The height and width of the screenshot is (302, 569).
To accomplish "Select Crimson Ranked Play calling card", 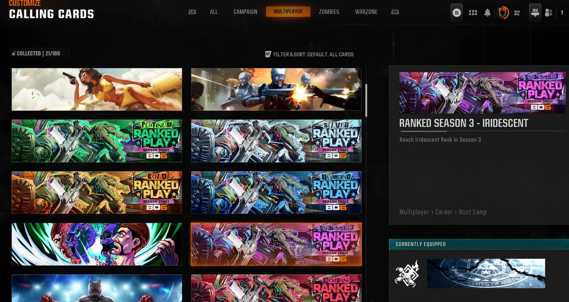I will [276, 288].
